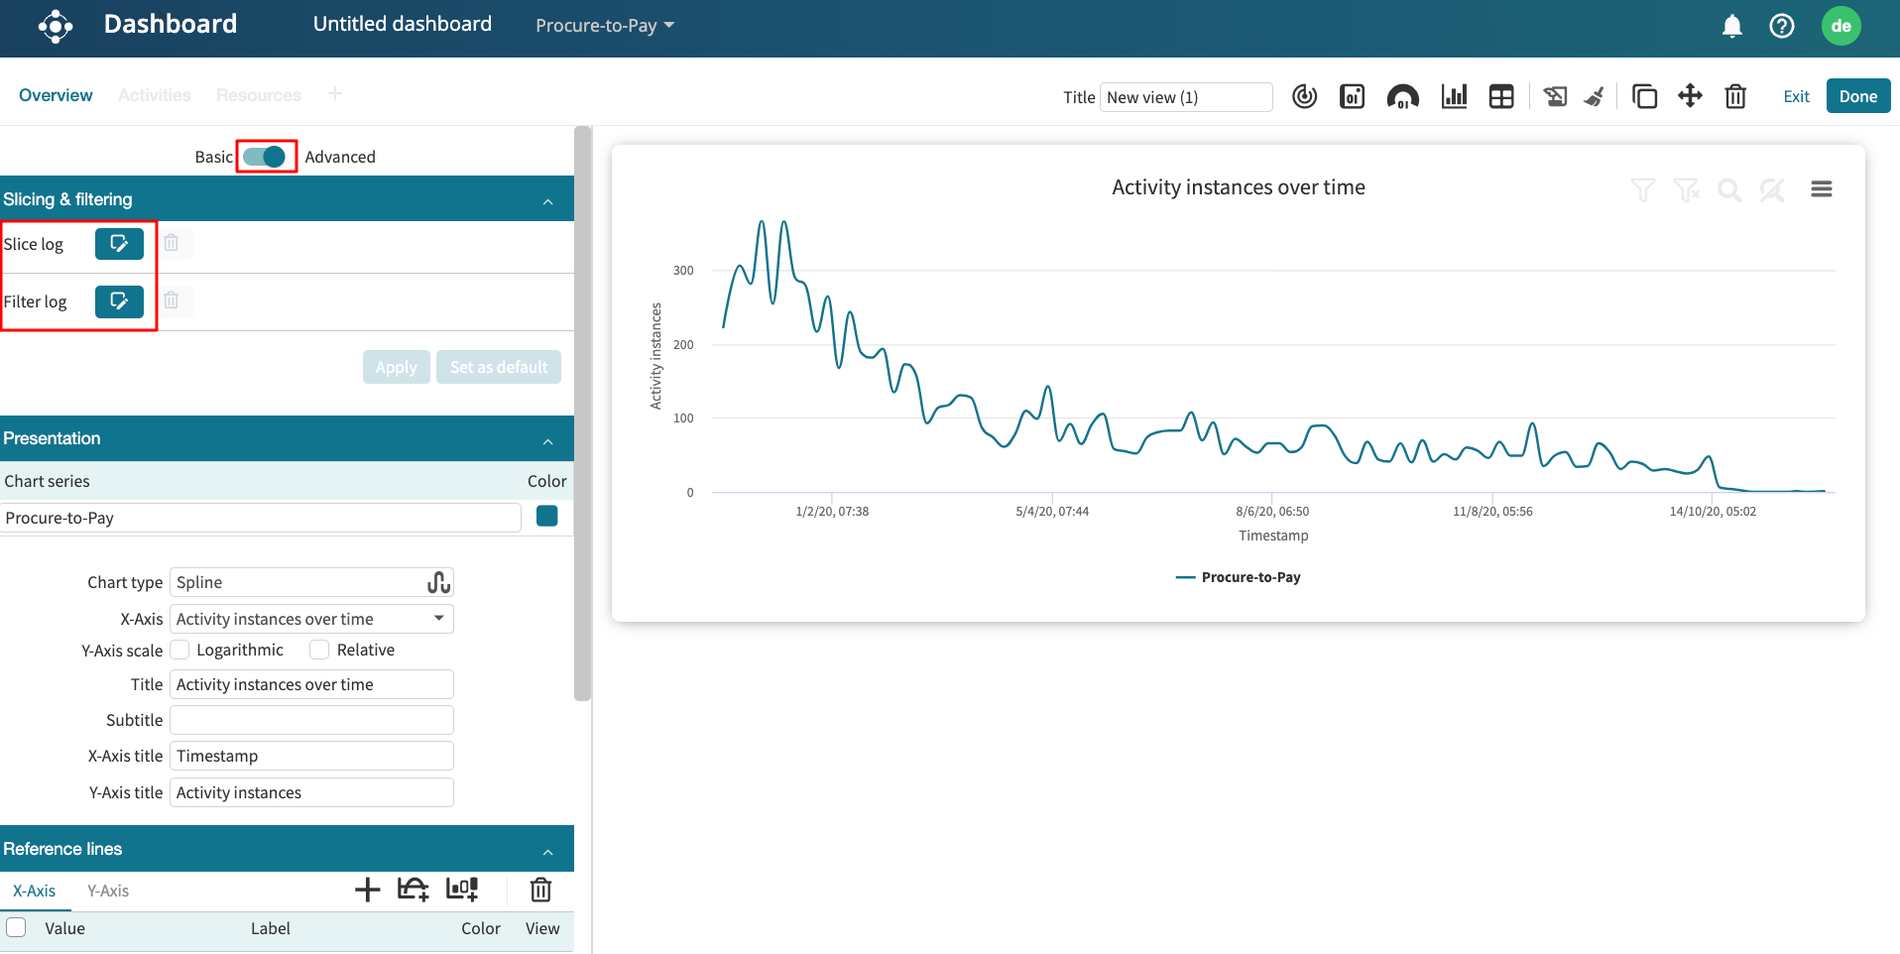Collapse the Presentation section
The width and height of the screenshot is (1900, 954).
pyautogui.click(x=547, y=440)
